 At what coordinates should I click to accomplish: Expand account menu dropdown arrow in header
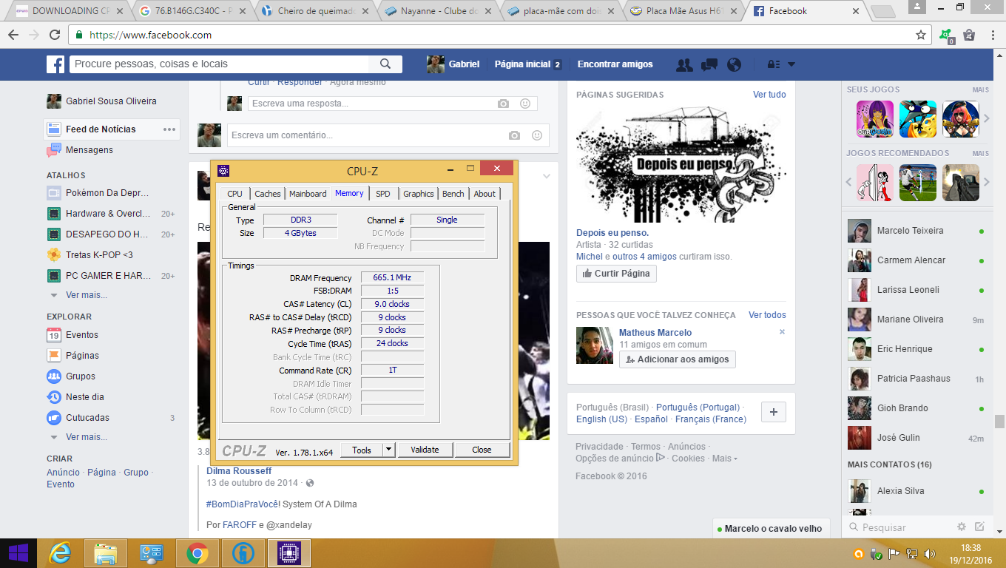pyautogui.click(x=791, y=64)
